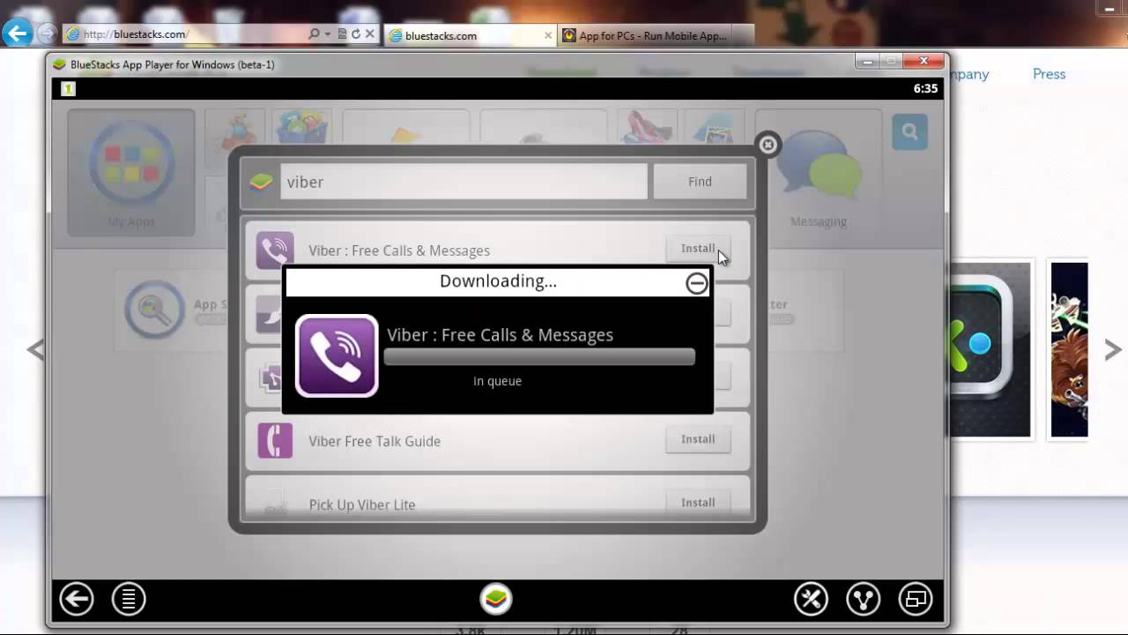Close the search dialog with X icon

pyautogui.click(x=768, y=145)
